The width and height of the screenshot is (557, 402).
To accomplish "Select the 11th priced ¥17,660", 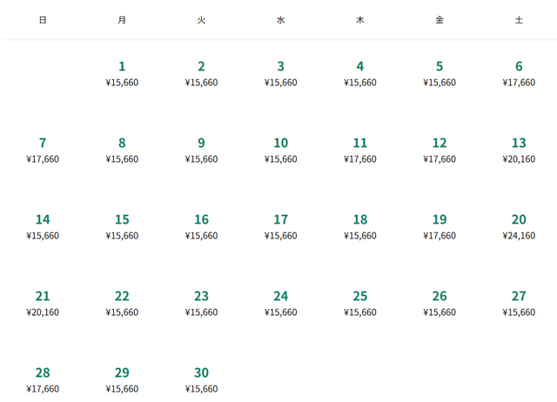I will (360, 150).
